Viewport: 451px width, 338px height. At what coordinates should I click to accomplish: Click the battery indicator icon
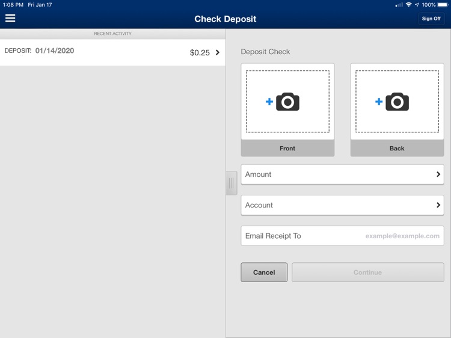click(x=443, y=5)
